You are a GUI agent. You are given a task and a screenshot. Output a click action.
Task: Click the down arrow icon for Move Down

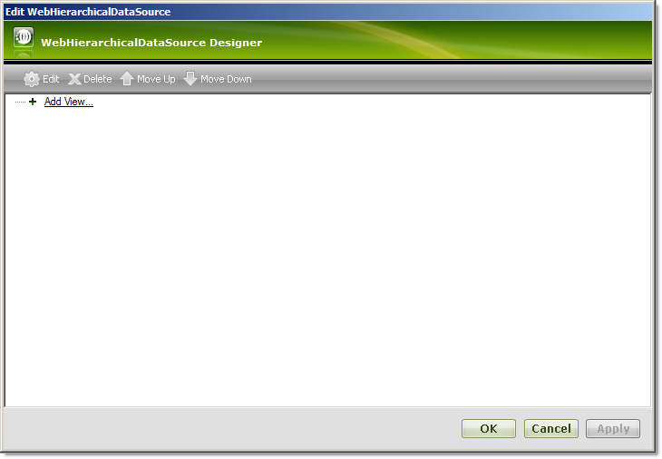pos(190,79)
